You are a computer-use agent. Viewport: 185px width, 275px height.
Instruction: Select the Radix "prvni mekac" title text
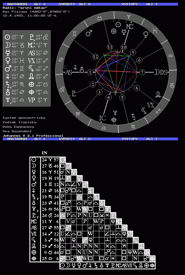(x=25, y=8)
